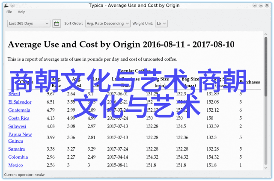
Task: Follow the Sumatra link
Action: point(17,149)
